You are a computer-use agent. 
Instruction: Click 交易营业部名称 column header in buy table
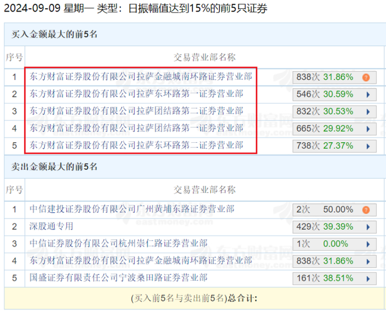(x=205, y=57)
